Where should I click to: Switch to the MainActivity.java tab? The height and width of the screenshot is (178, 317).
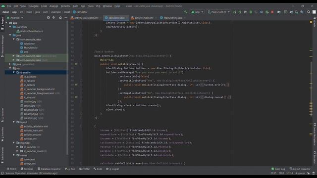click(173, 18)
